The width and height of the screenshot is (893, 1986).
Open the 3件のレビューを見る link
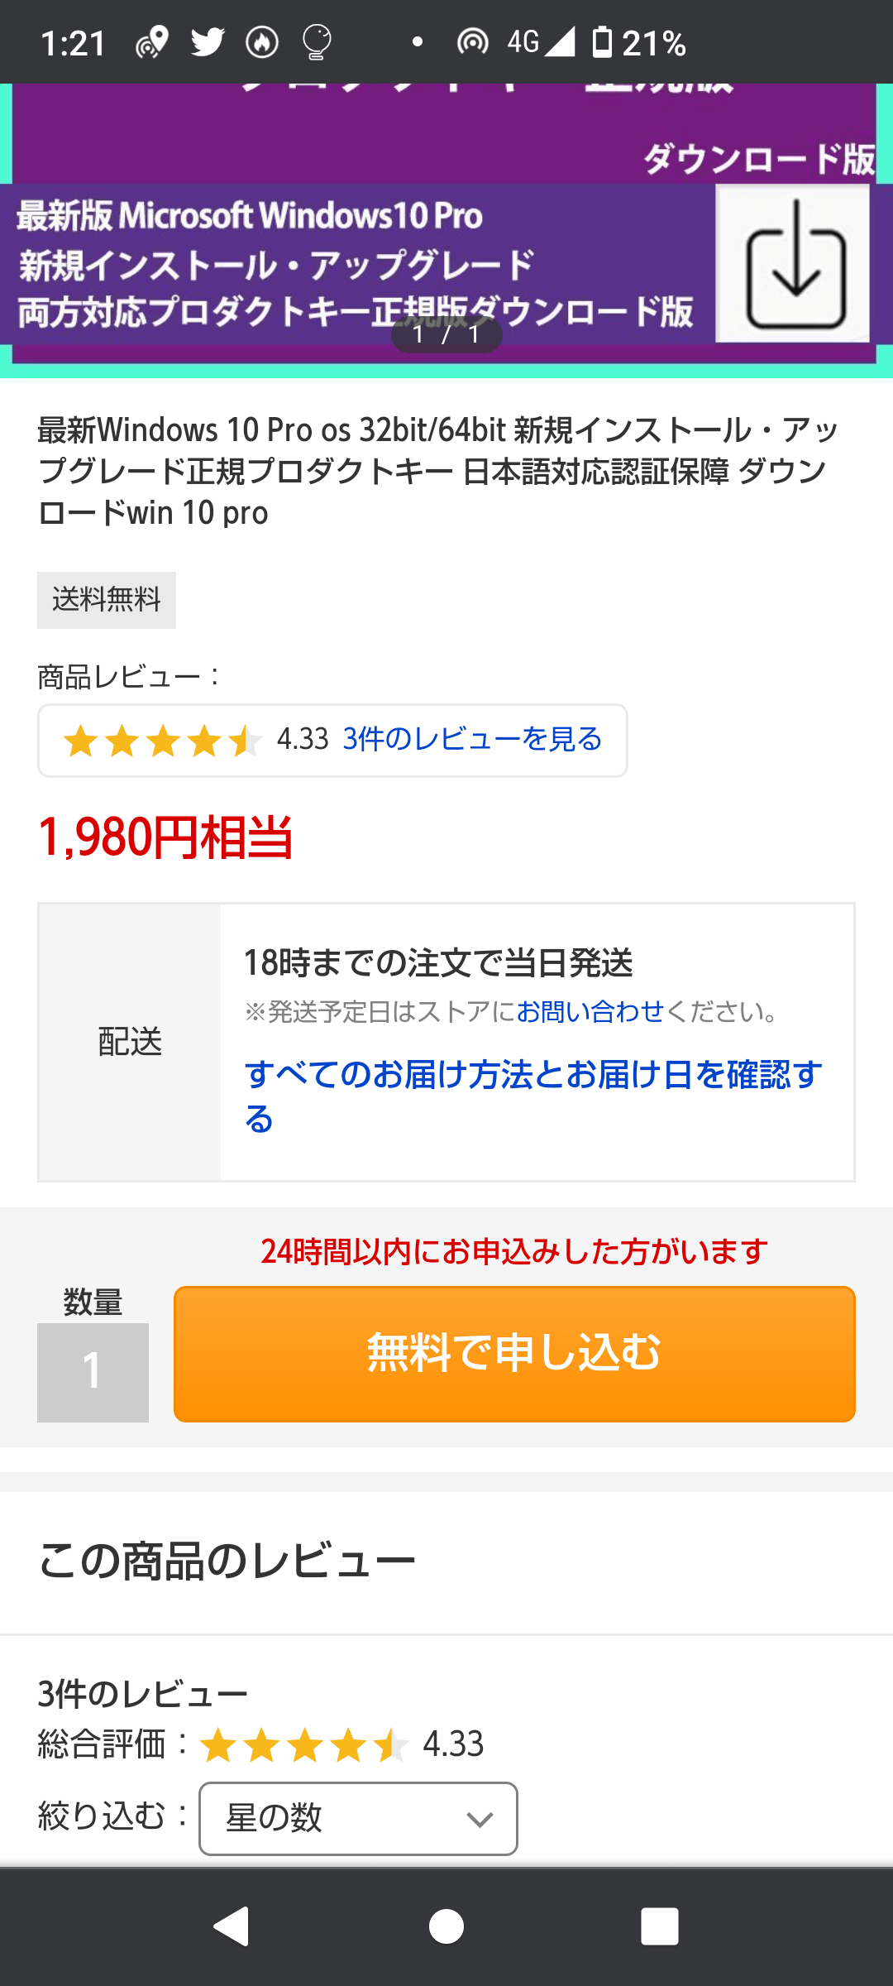coord(472,739)
